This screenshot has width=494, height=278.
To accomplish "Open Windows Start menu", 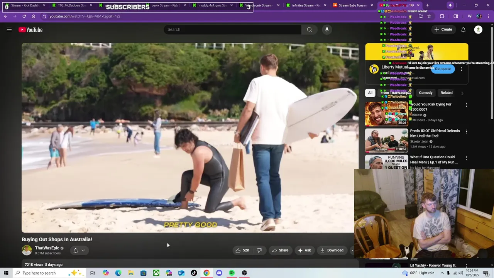I will click(x=6, y=273).
